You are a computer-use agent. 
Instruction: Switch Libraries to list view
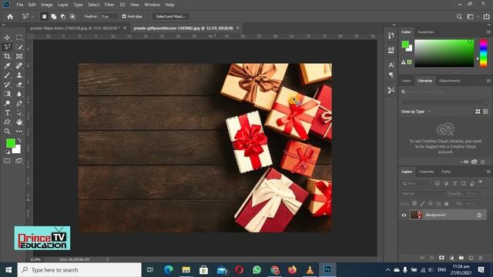click(x=486, y=112)
